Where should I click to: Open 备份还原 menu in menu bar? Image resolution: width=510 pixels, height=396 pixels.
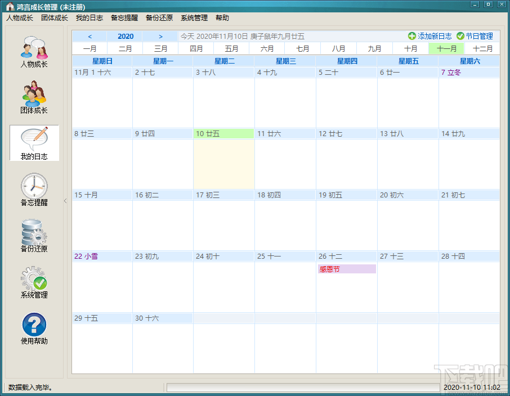(159, 18)
